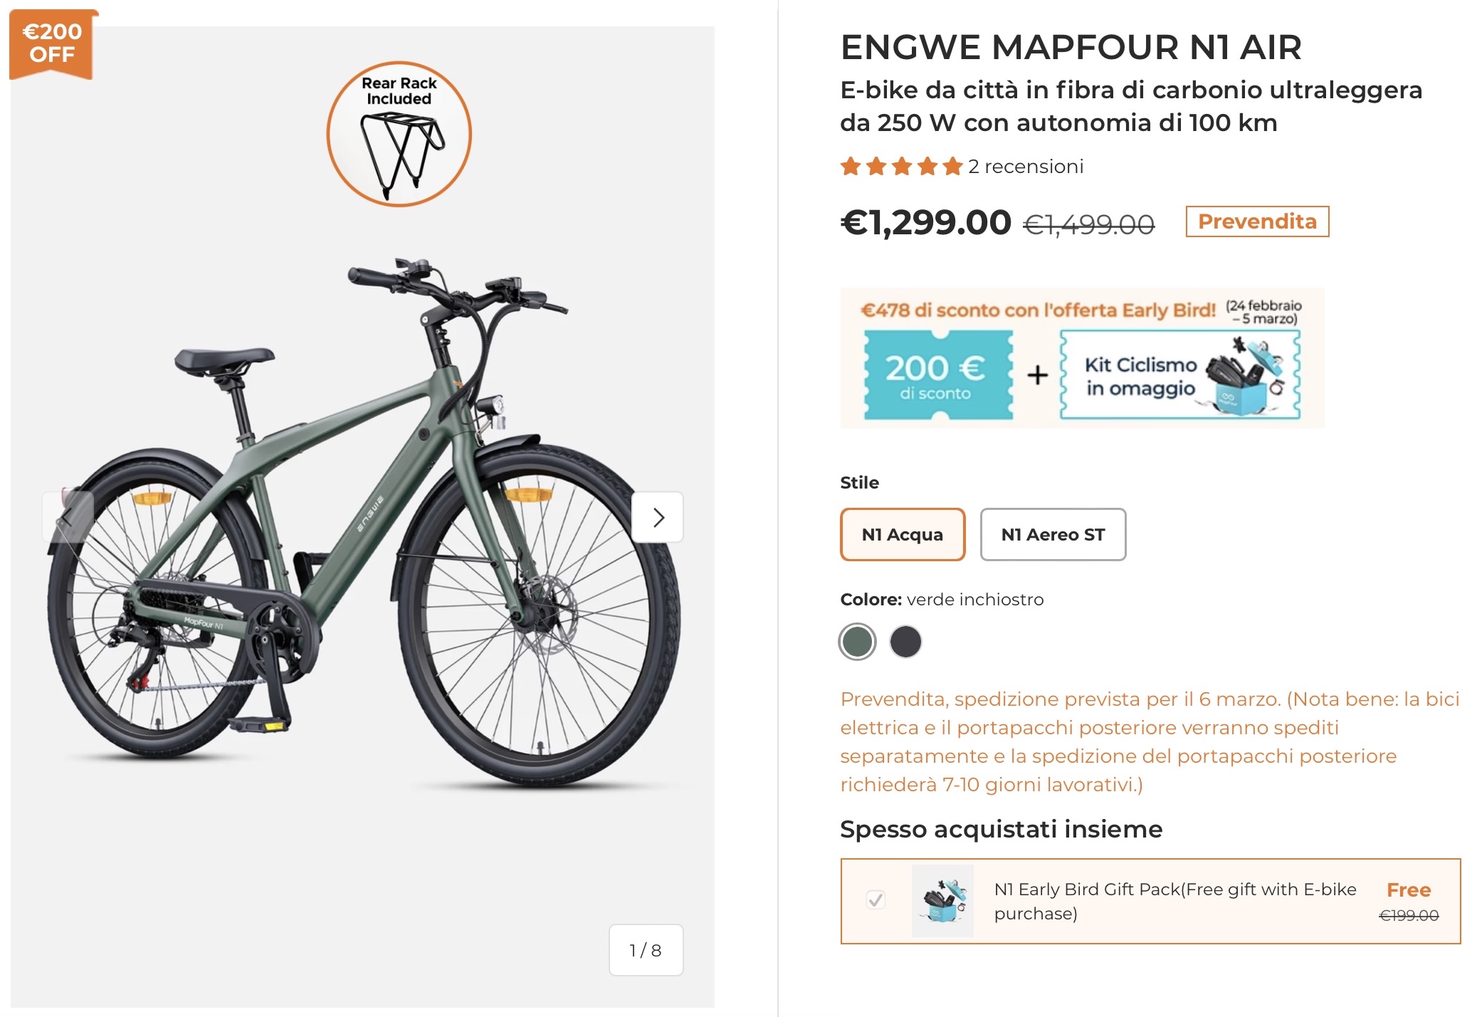The width and height of the screenshot is (1477, 1017).
Task: Click the Prevendita label
Action: tap(1257, 221)
